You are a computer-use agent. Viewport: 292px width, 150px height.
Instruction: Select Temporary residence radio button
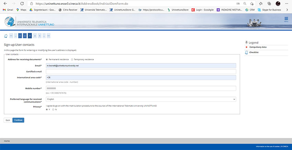[72, 59]
